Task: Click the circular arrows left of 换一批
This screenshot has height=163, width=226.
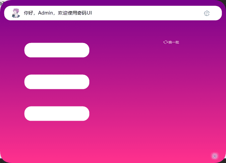Action: pyautogui.click(x=165, y=42)
